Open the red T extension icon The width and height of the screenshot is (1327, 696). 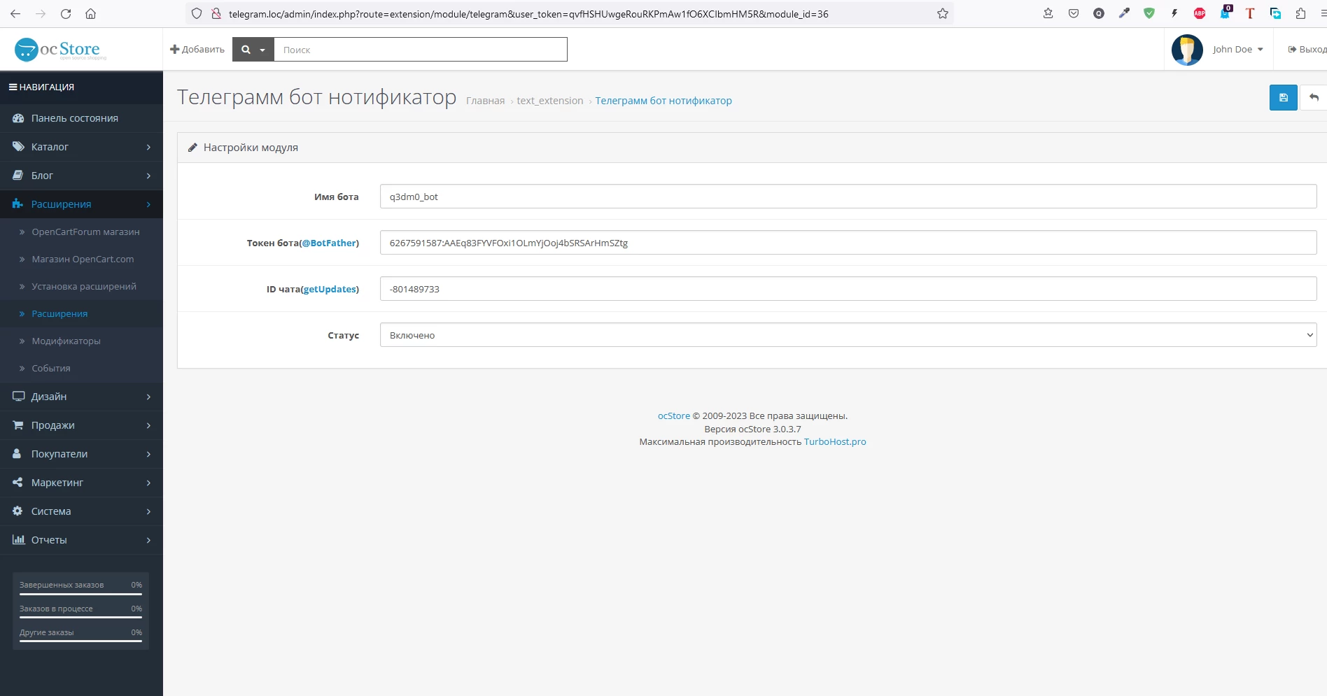click(1250, 13)
